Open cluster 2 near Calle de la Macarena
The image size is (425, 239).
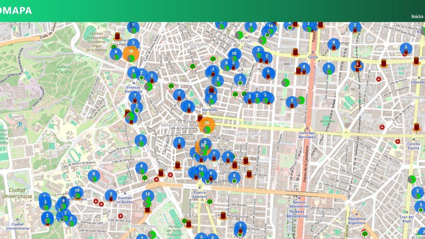click(x=355, y=27)
